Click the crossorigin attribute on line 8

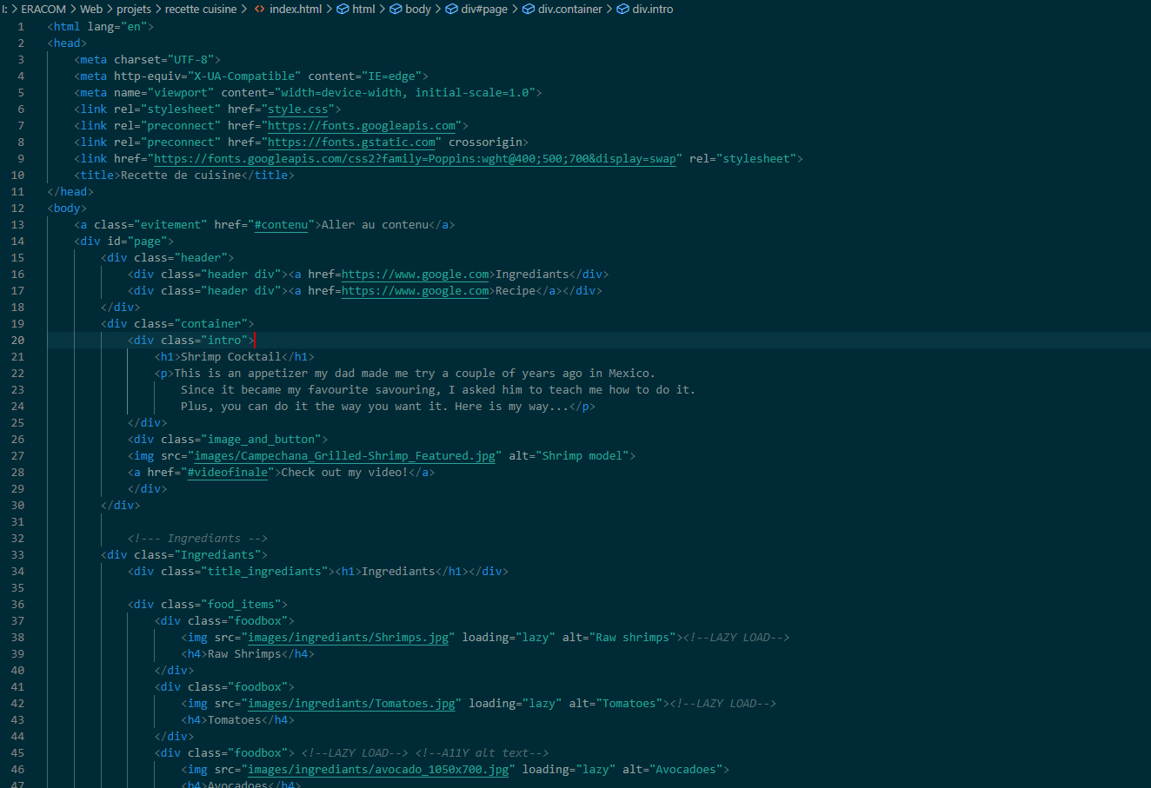coord(485,142)
